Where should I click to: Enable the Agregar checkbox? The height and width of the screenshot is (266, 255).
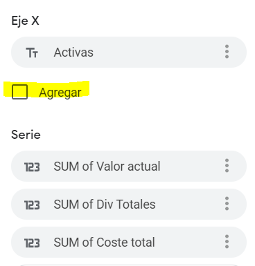point(19,92)
